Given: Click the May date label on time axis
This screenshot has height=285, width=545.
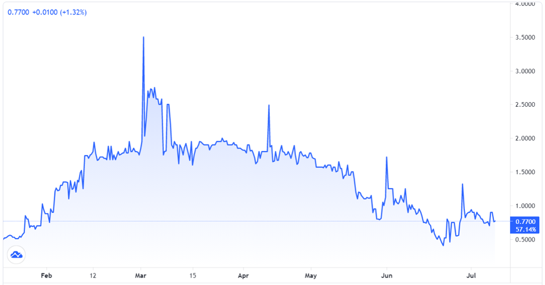Looking at the screenshot, I should coord(311,276).
